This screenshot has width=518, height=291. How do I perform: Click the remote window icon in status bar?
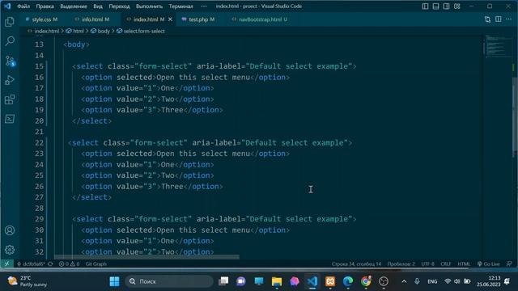[7, 264]
